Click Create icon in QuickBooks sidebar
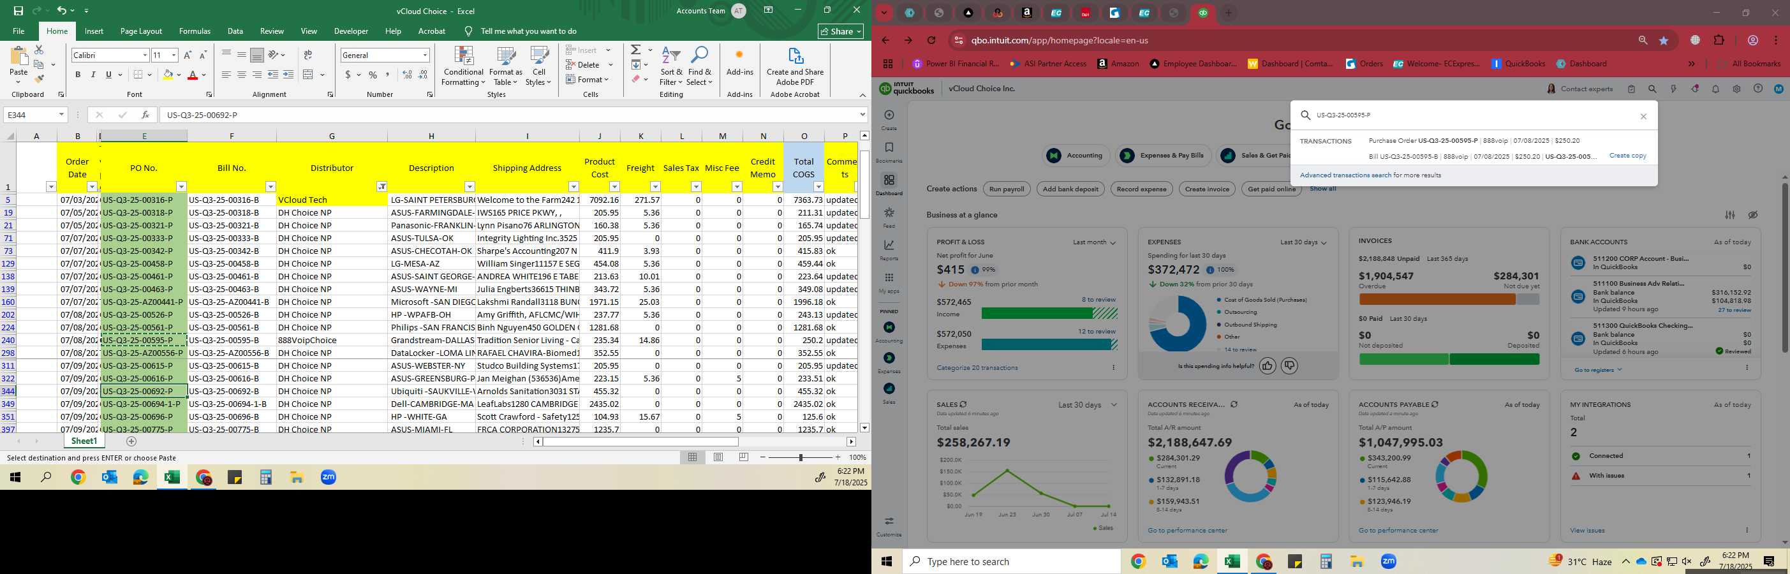This screenshot has height=574, width=1790. (889, 119)
